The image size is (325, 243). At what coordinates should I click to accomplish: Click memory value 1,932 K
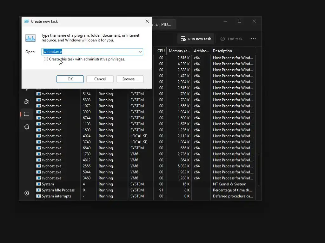coord(183,172)
